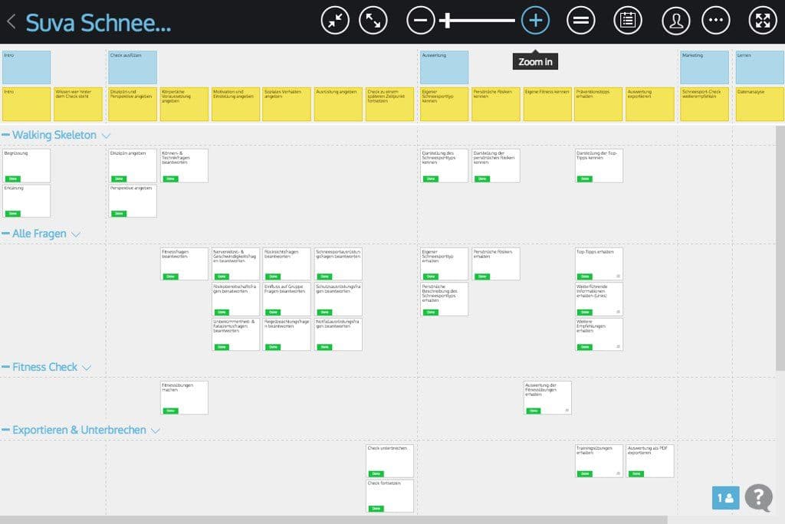Image resolution: width=785 pixels, height=524 pixels.
Task: Open the releases clipboard list icon
Action: click(627, 20)
